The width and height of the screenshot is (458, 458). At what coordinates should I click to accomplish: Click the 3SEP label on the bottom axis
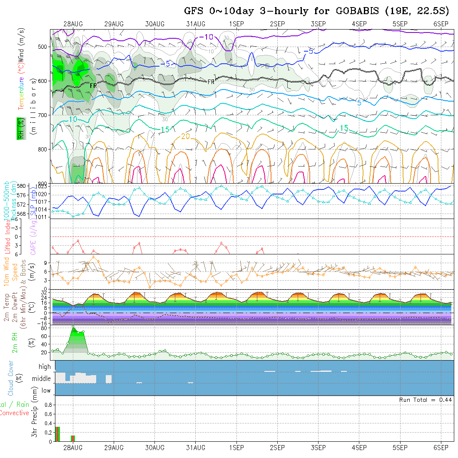point(318,448)
